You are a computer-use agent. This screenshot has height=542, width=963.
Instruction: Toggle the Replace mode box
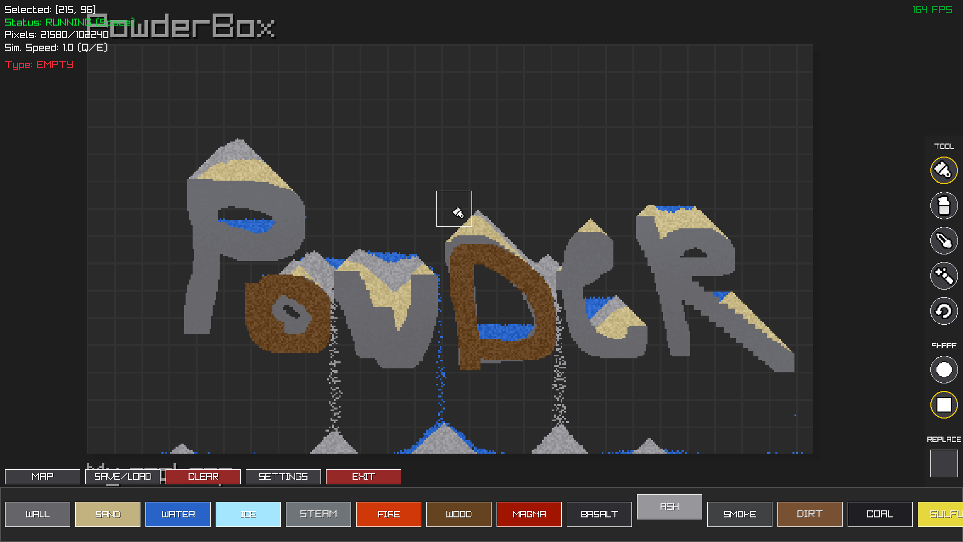pos(943,463)
